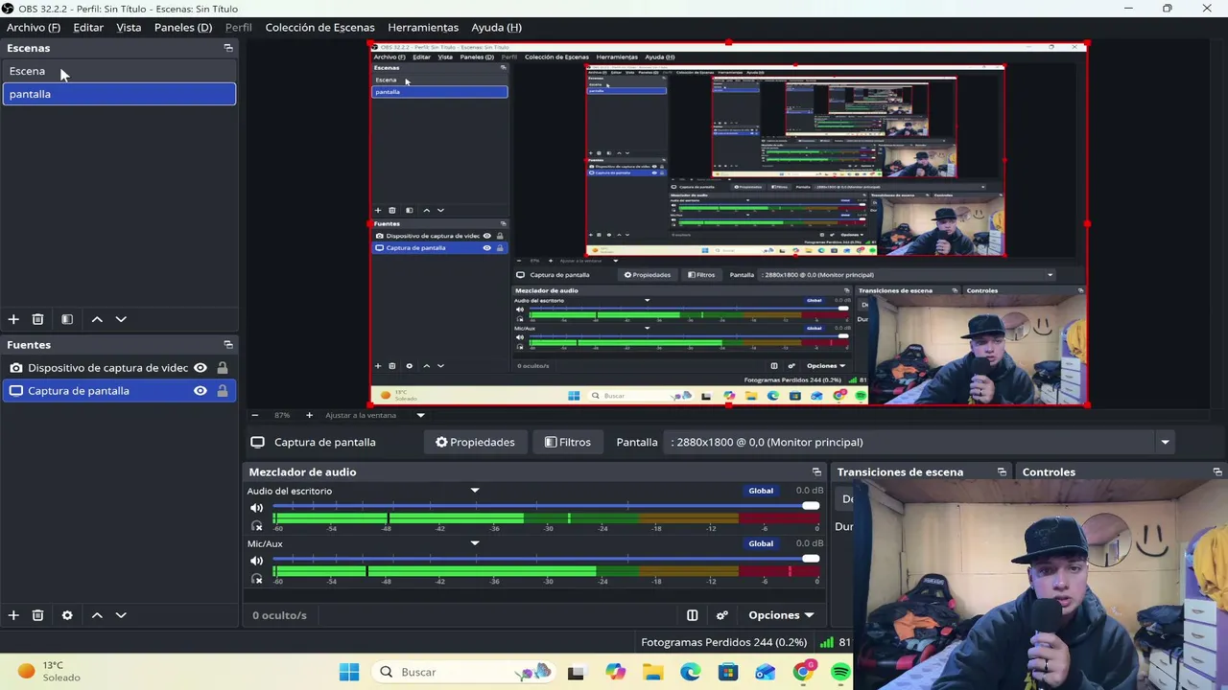
Task: Click Global badge for Audio del escritorio
Action: 761,491
